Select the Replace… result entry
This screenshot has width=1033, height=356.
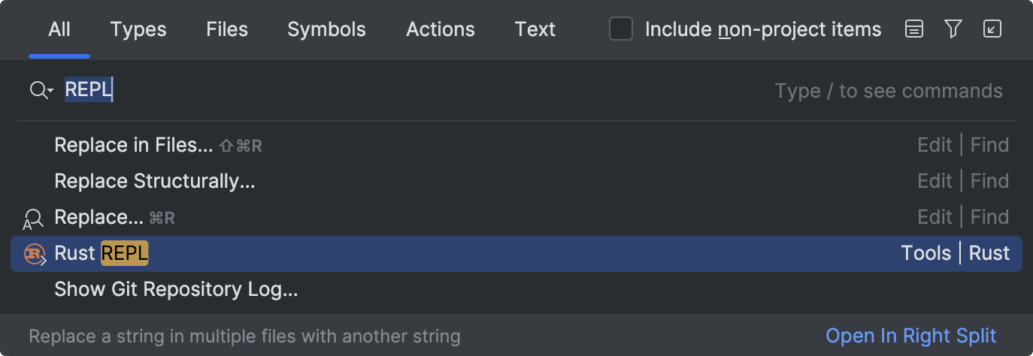[x=516, y=217]
